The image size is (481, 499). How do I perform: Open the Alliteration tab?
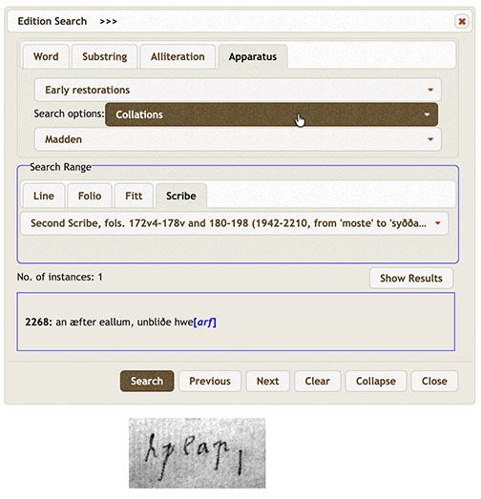coord(178,56)
